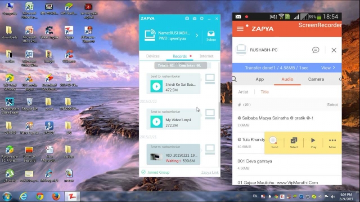
Task: Select song Saibaba Mazya Sainatha
Action: pyautogui.click(x=287, y=121)
